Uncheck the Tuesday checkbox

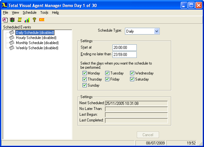tap(107, 73)
